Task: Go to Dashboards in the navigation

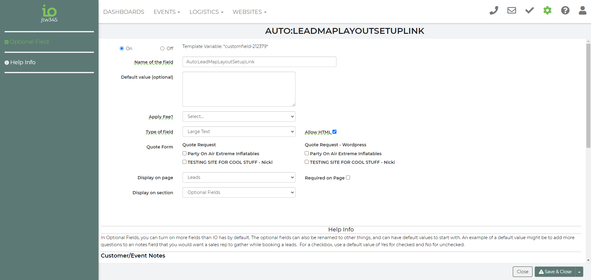Action: 124,12
